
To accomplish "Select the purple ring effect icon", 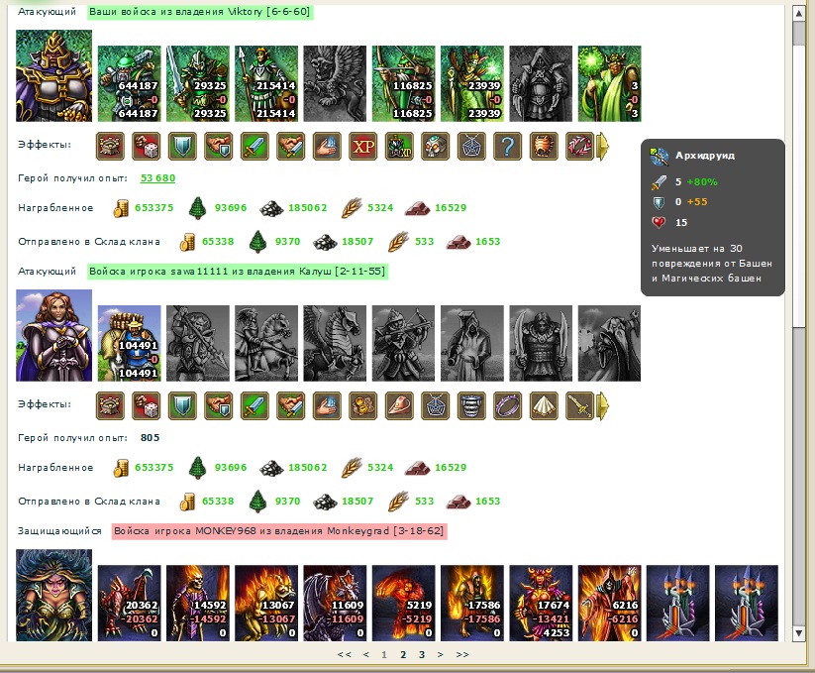I will click(507, 405).
